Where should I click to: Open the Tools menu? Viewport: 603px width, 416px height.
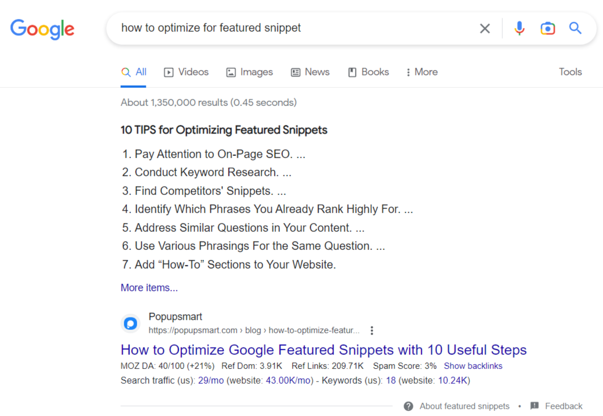pos(570,72)
